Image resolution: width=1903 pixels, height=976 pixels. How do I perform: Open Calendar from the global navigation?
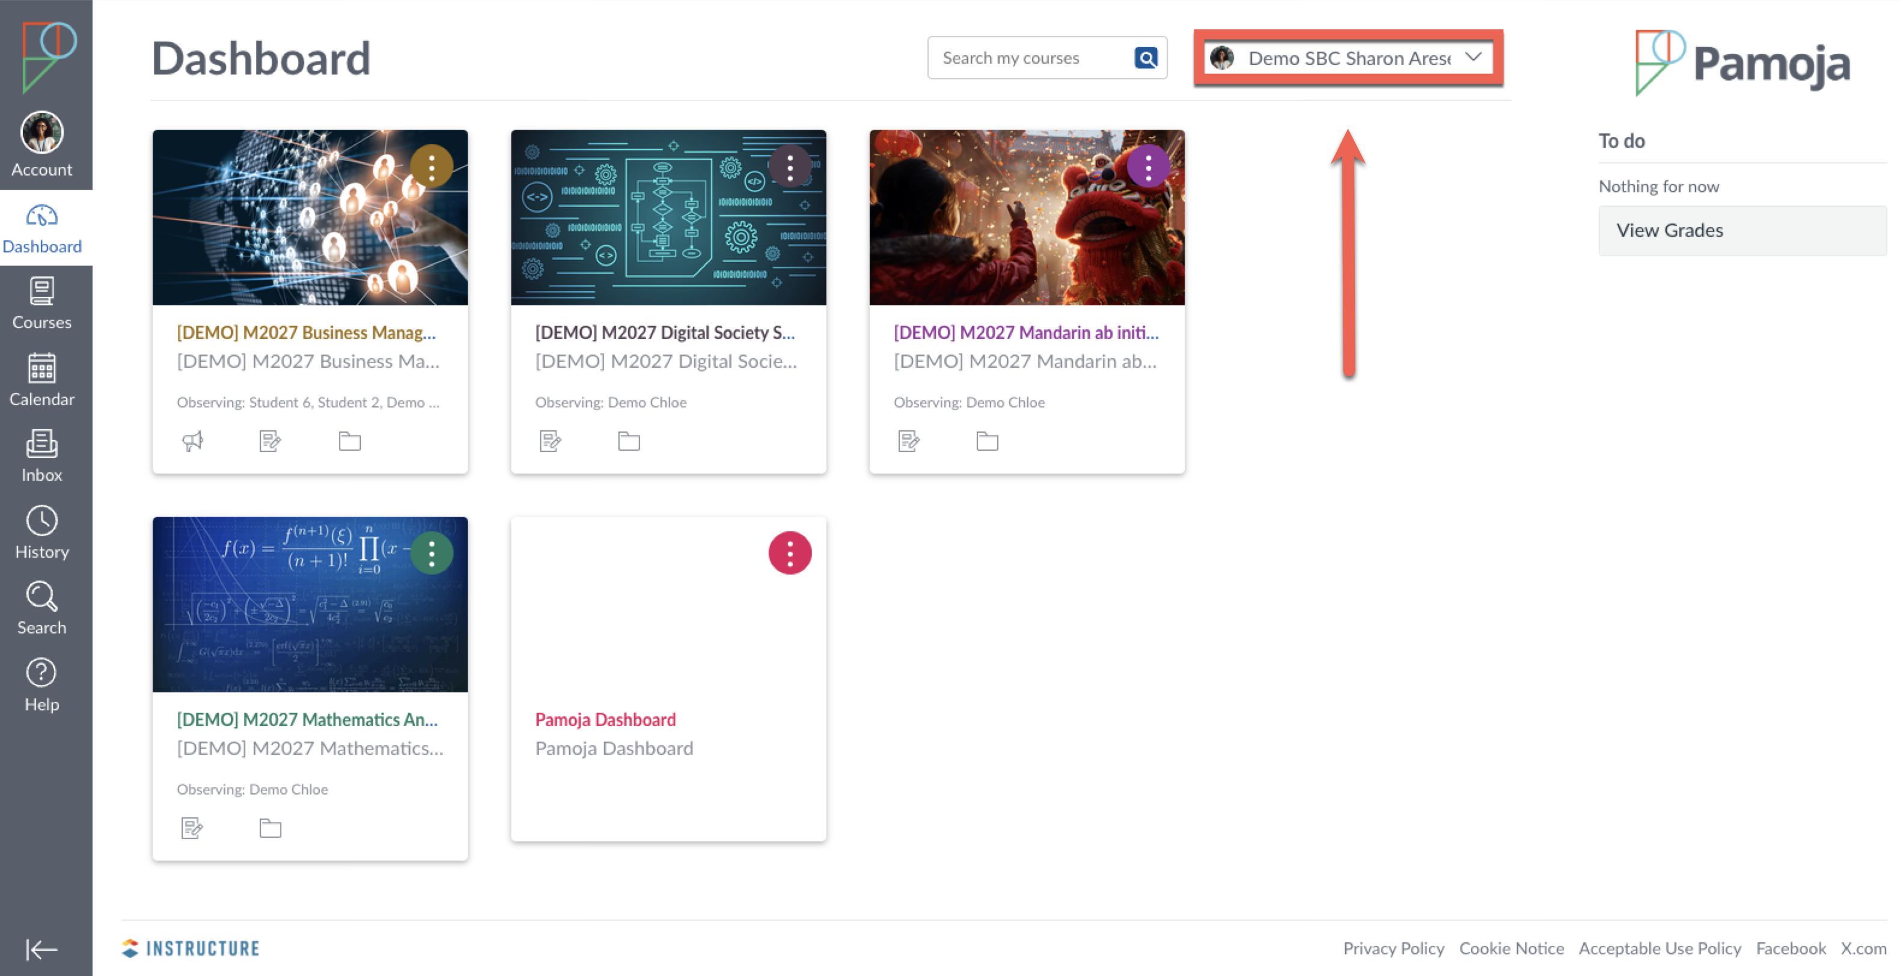41,379
